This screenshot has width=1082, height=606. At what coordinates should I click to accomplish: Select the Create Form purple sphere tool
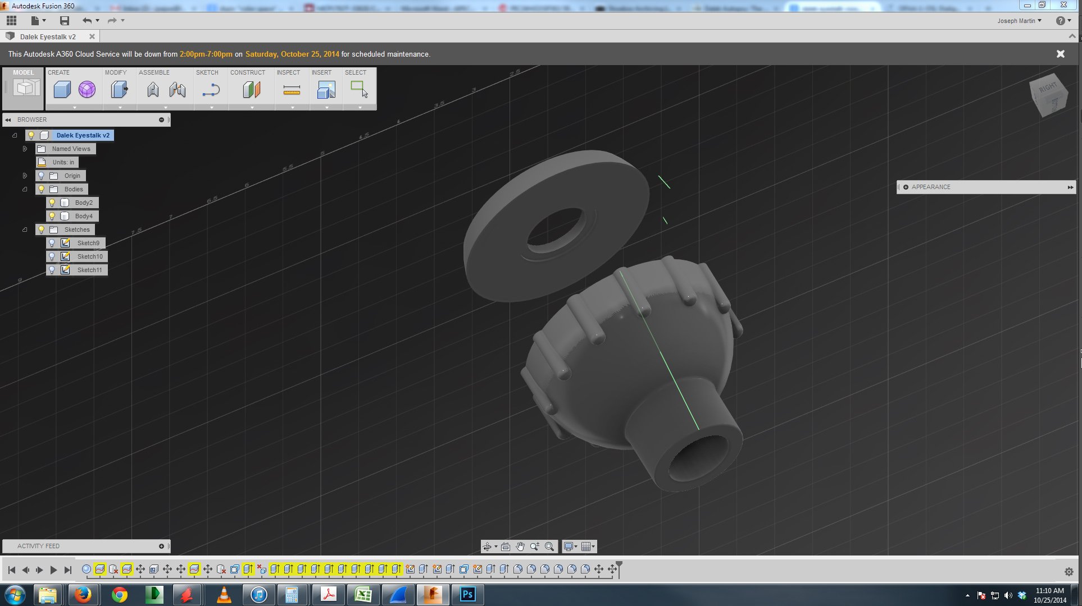pyautogui.click(x=87, y=90)
